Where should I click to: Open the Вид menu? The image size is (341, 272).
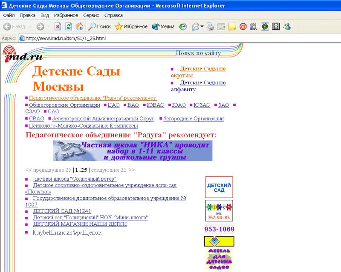(45, 15)
